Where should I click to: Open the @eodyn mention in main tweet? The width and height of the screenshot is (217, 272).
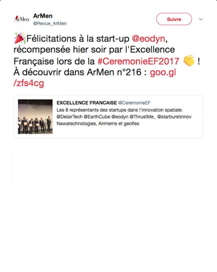click(x=148, y=39)
